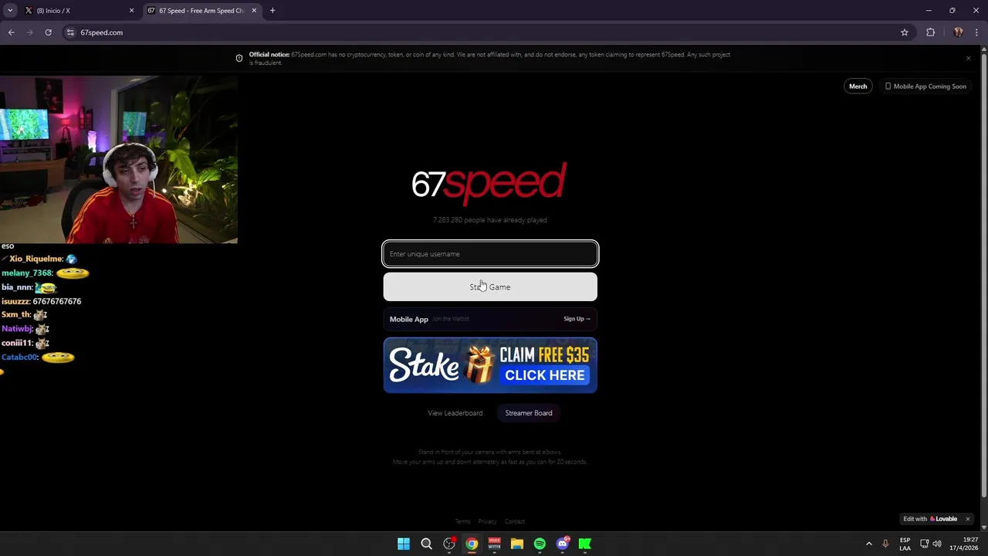The image size is (988, 556).
Task: Close the Edit with Lovable badge
Action: [x=968, y=519]
